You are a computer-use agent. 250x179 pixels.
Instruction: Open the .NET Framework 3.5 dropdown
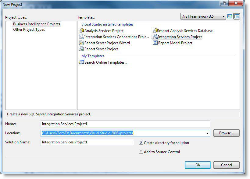pos(203,16)
